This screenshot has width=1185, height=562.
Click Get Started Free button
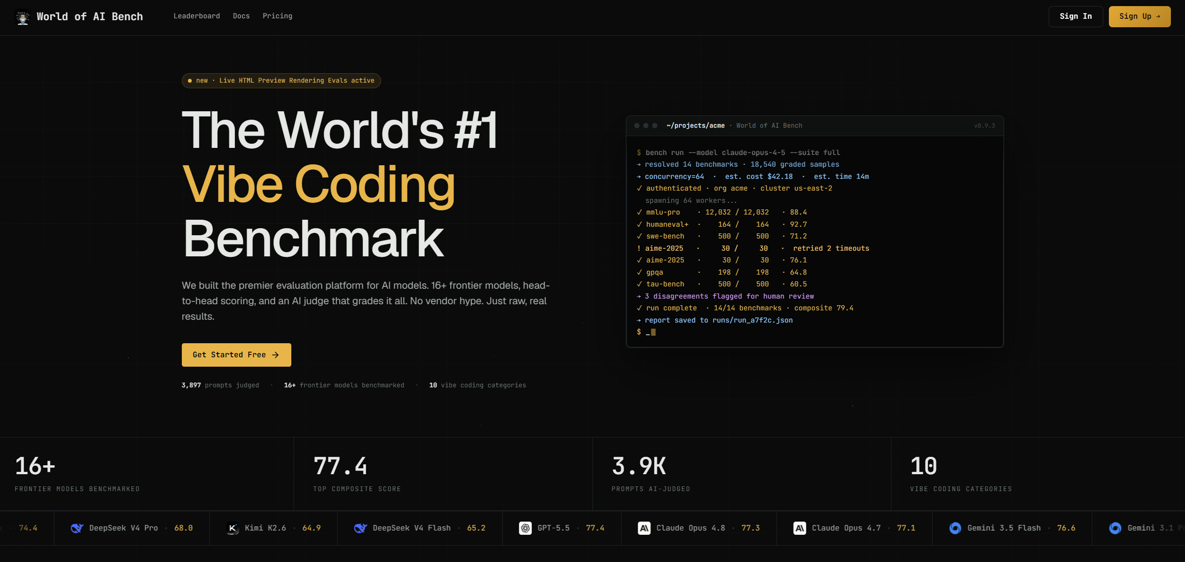point(236,355)
